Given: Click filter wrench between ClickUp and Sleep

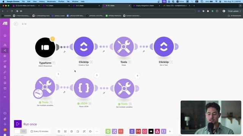Looking at the screenshot, I should coord(104,51).
